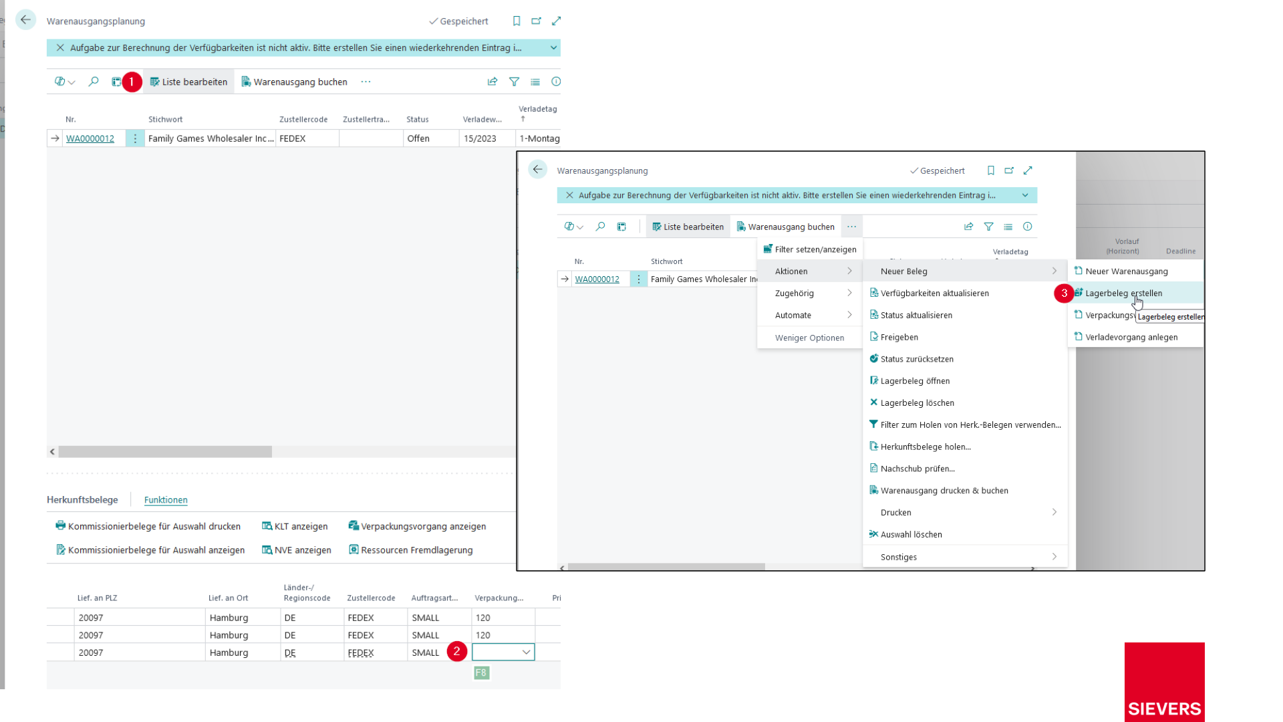This screenshot has width=1283, height=722.
Task: Click the row menu dots next to WA0000012 in left window
Action: pyautogui.click(x=135, y=138)
